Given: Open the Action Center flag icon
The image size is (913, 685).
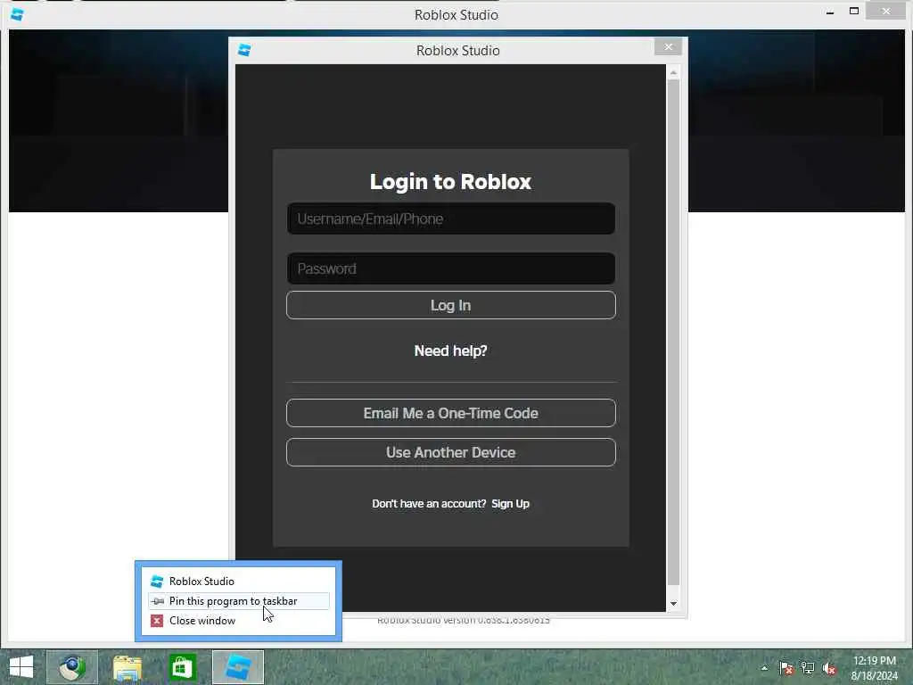Looking at the screenshot, I should click(x=786, y=668).
